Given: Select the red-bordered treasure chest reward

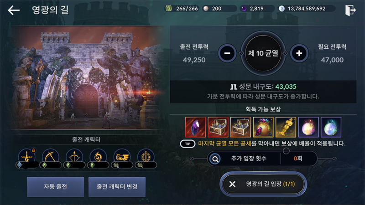Looking at the screenshot, I should coord(218,127).
